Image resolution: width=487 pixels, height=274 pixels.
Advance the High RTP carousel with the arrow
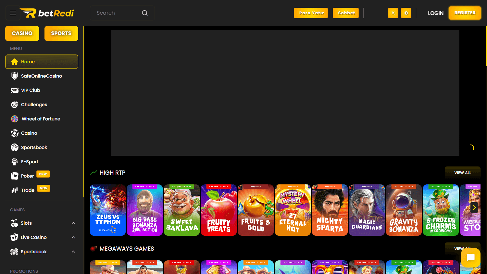[474, 207]
